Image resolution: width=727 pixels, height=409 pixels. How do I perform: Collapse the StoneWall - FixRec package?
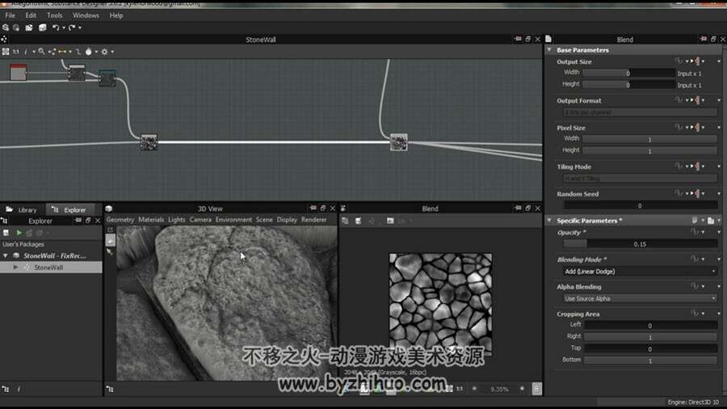[x=5, y=255]
